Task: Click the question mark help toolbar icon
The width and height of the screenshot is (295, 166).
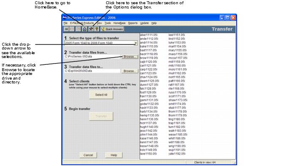Action: [x=97, y=29]
